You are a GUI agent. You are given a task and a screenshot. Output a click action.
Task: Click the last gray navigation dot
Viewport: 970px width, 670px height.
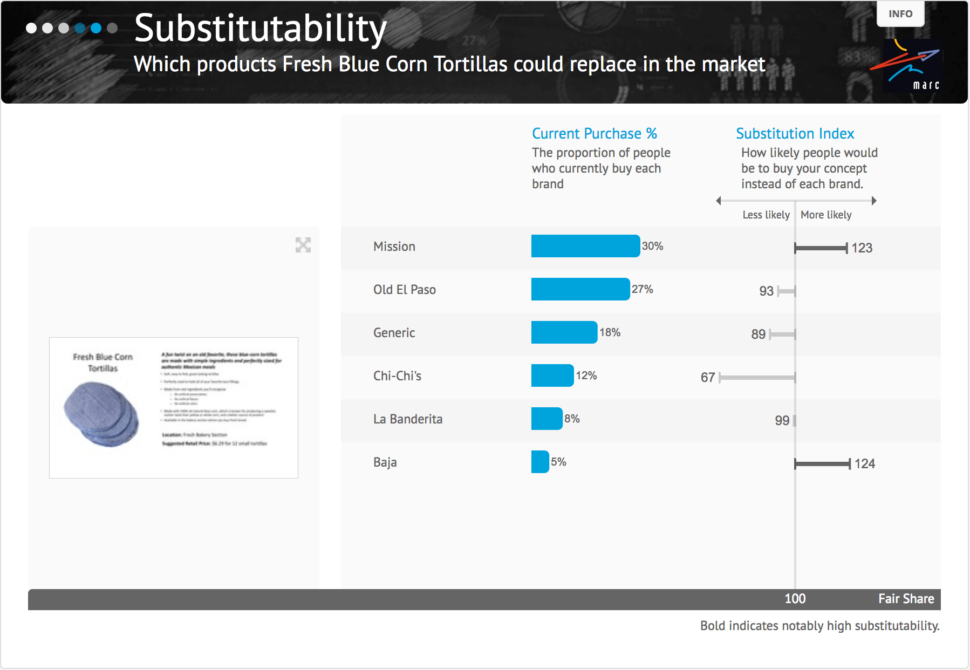click(x=112, y=28)
